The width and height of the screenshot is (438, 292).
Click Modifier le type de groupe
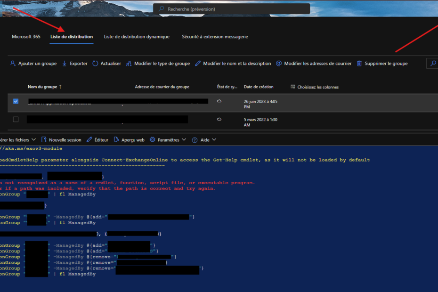[x=158, y=64]
